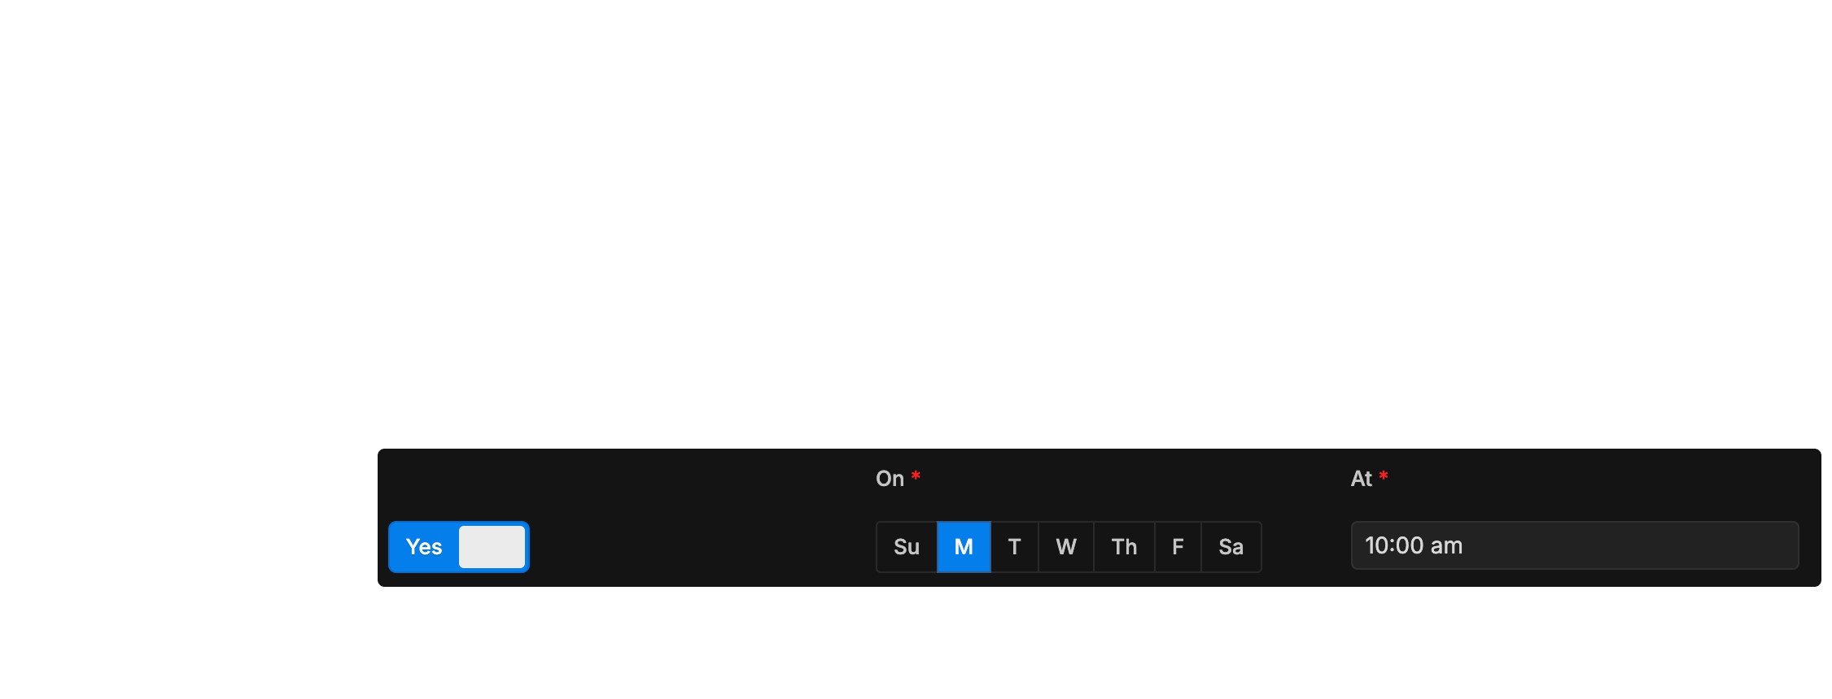Click the '10:00 am' text in the time field
1832x699 pixels.
(1414, 545)
